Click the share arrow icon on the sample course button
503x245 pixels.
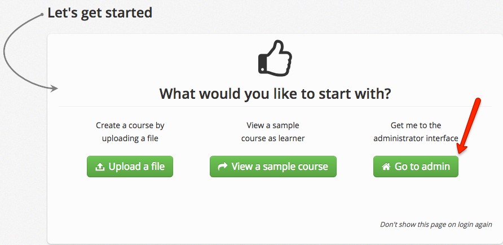click(x=222, y=167)
